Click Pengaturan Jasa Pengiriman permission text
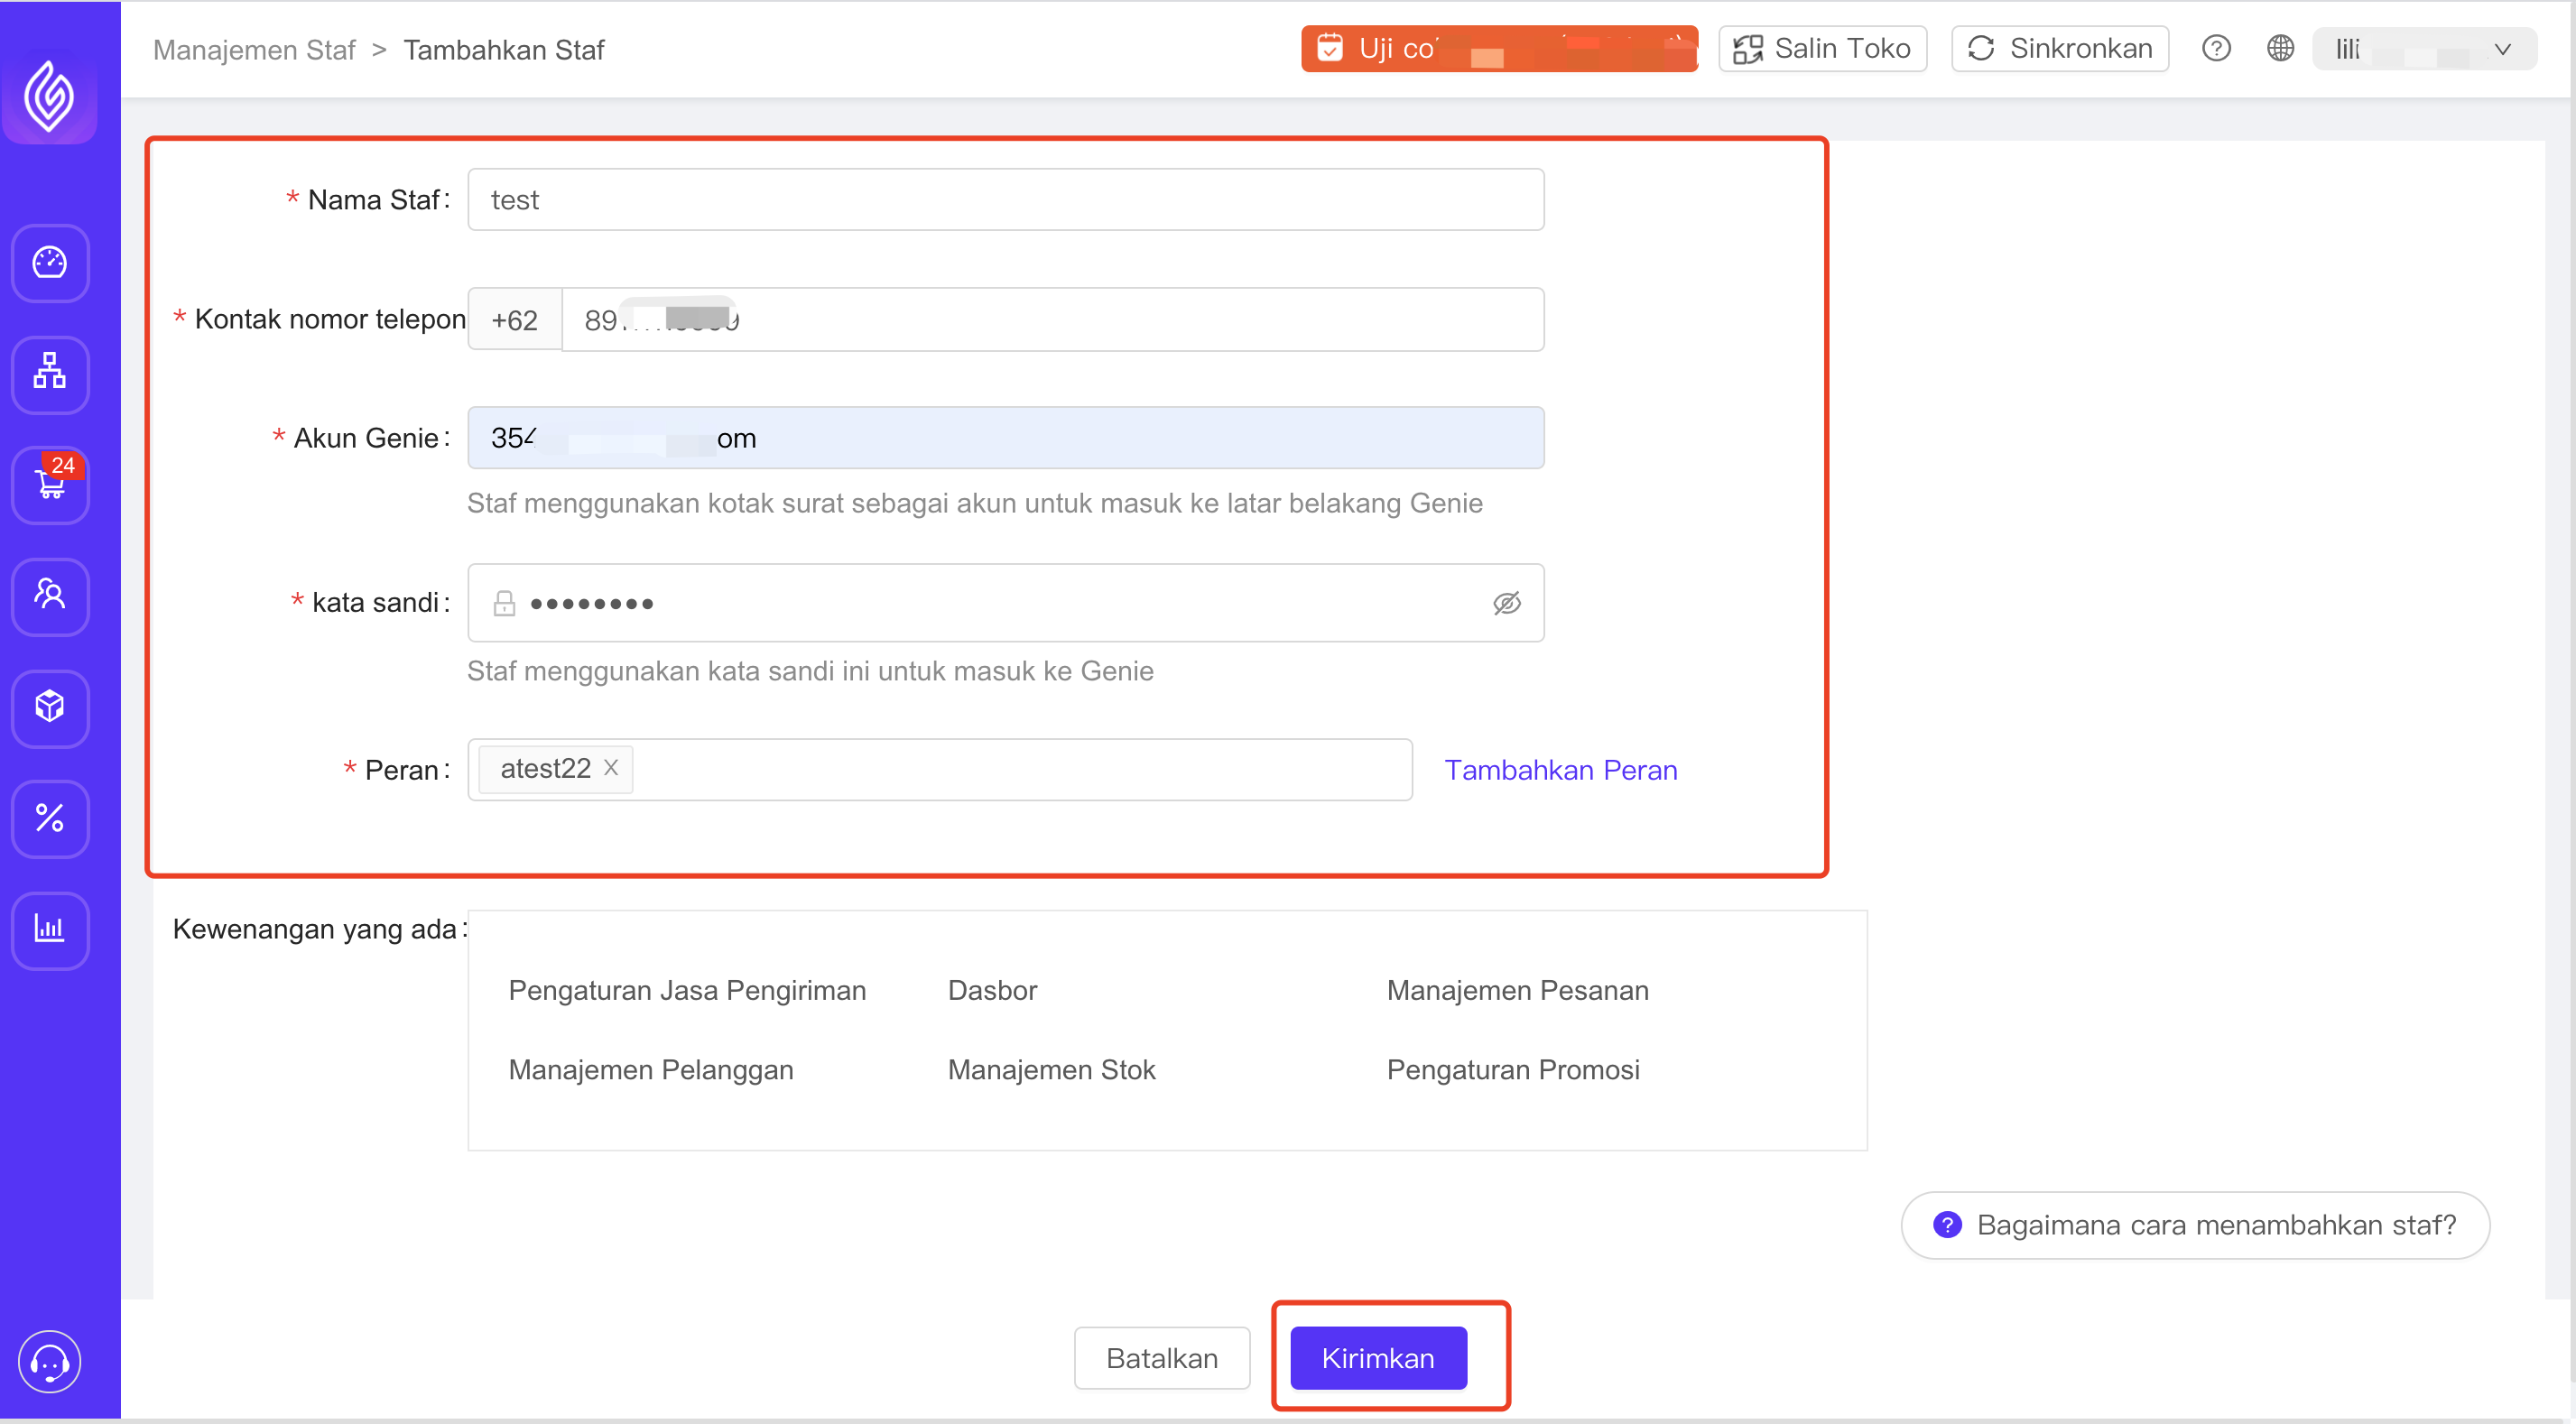This screenshot has width=2576, height=1424. [687, 990]
